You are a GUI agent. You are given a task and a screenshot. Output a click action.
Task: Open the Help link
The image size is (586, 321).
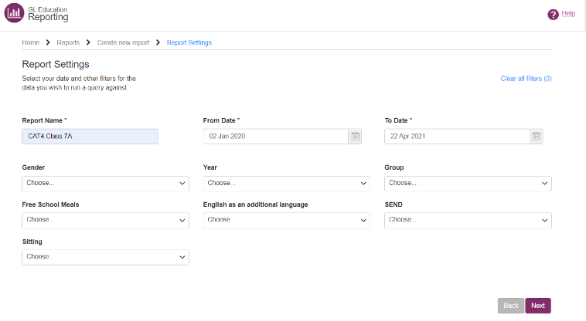point(568,14)
